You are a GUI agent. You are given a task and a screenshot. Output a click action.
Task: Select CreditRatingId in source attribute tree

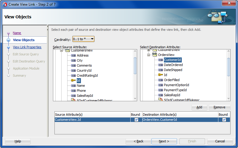coord(87,75)
